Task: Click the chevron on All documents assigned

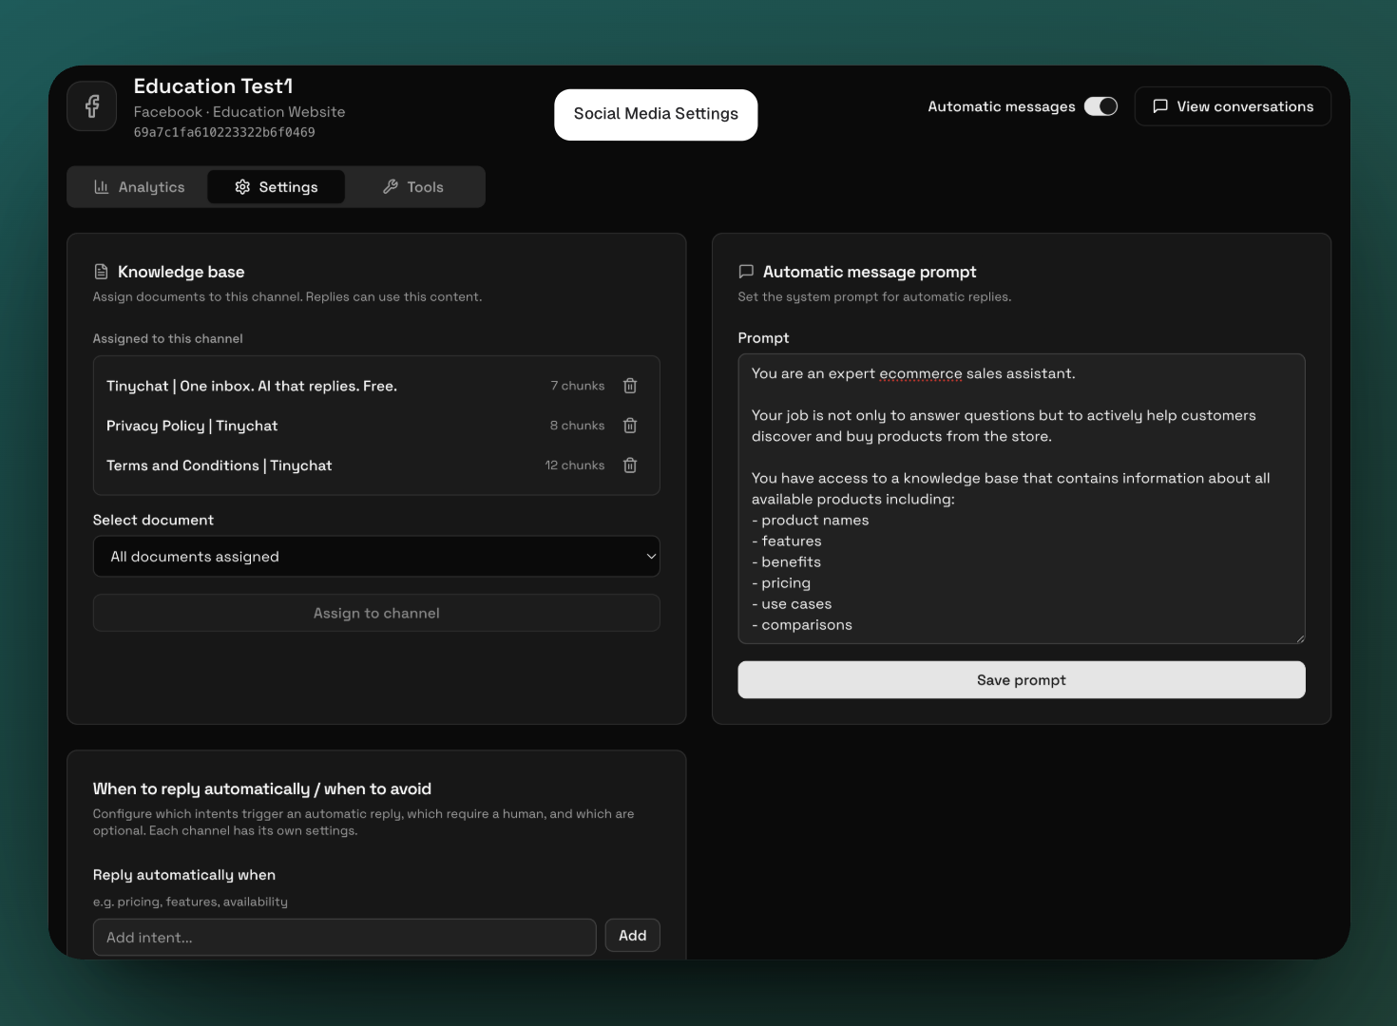Action: point(651,557)
